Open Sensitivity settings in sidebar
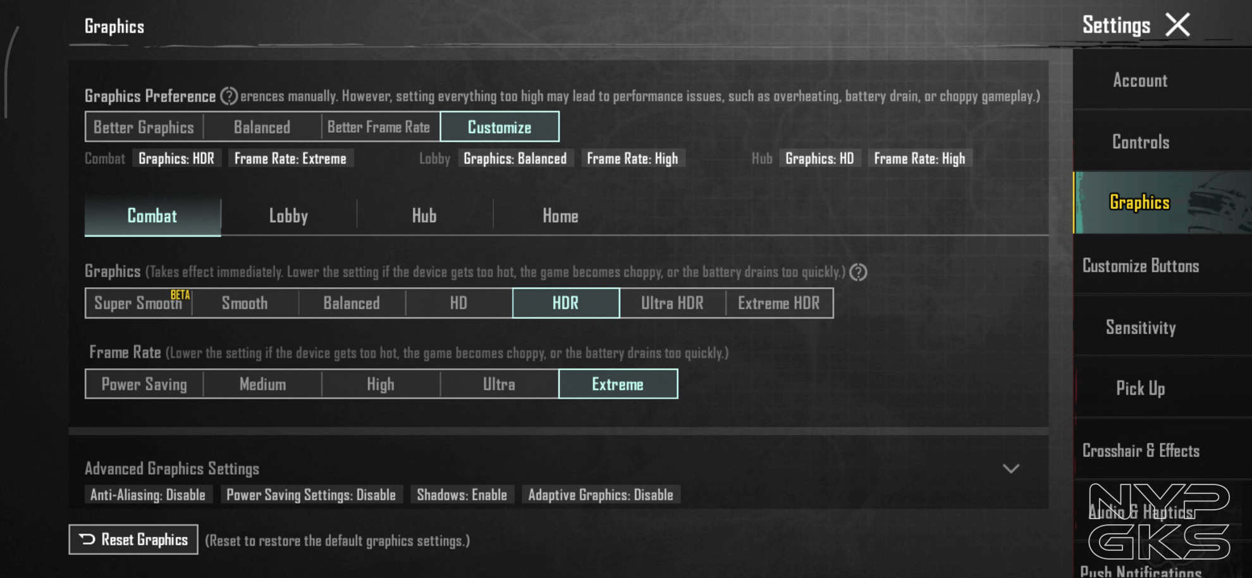Image resolution: width=1252 pixels, height=578 pixels. pos(1141,328)
